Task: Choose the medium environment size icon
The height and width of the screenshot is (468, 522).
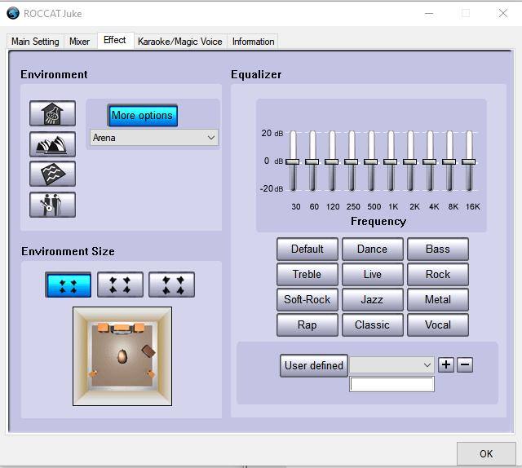Action: tap(120, 285)
